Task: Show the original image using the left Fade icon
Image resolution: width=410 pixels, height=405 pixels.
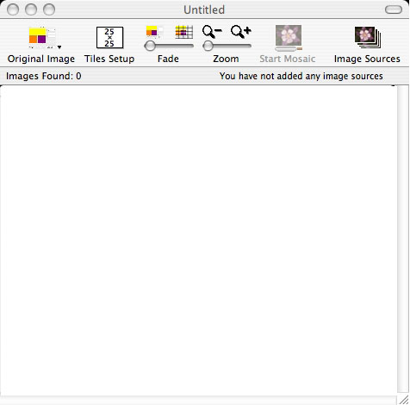Action: [x=154, y=31]
